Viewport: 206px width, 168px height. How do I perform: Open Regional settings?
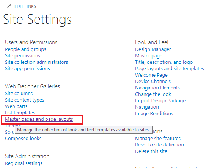(24, 163)
